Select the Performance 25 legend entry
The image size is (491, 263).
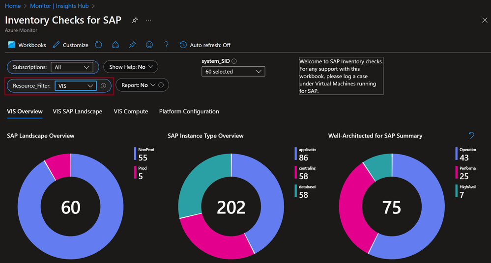click(465, 173)
